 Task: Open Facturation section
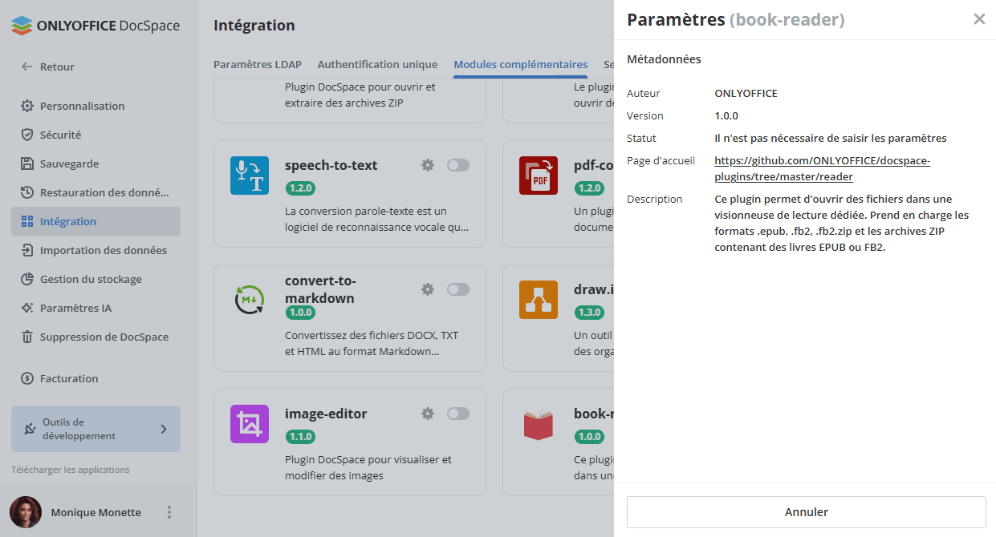(96, 378)
